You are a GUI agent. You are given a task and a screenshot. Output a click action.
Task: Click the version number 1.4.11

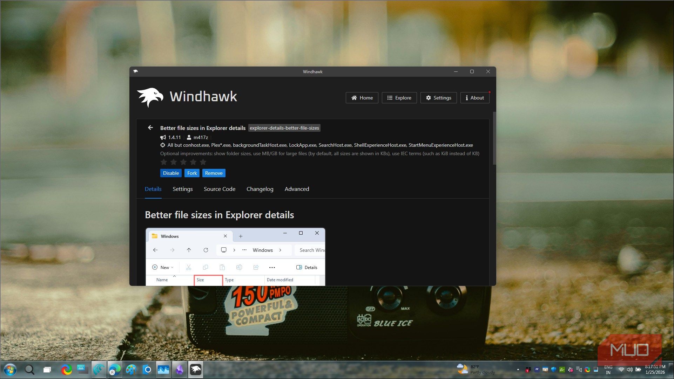tap(174, 137)
